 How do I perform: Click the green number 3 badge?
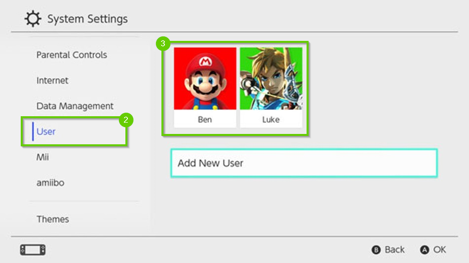click(163, 44)
